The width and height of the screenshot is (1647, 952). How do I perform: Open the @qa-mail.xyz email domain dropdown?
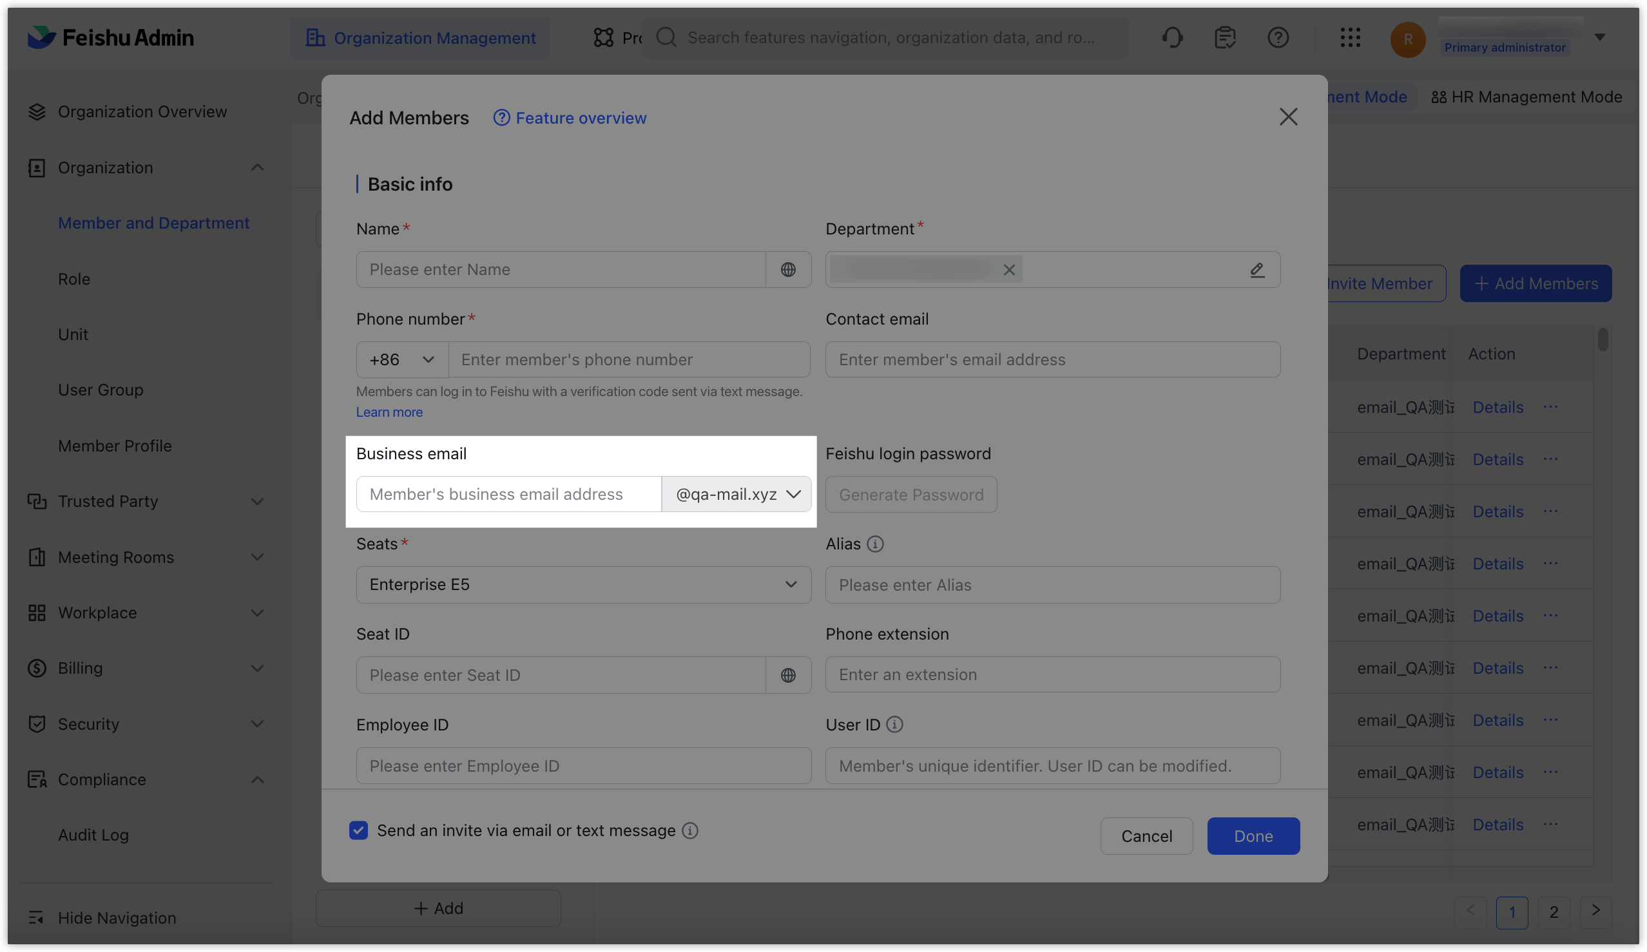click(736, 495)
